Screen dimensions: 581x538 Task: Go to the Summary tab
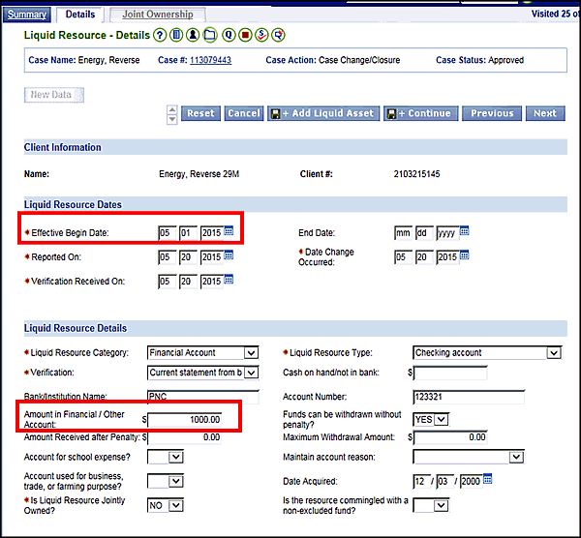(26, 15)
